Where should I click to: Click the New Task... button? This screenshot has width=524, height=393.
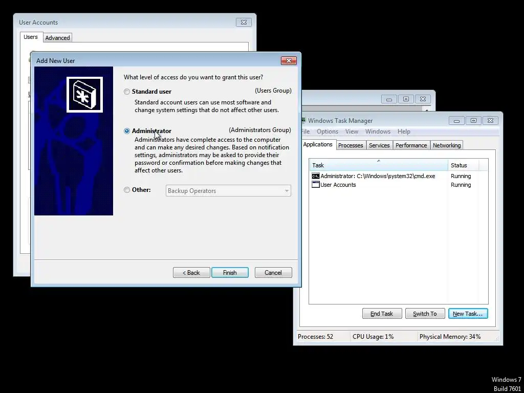tap(468, 314)
